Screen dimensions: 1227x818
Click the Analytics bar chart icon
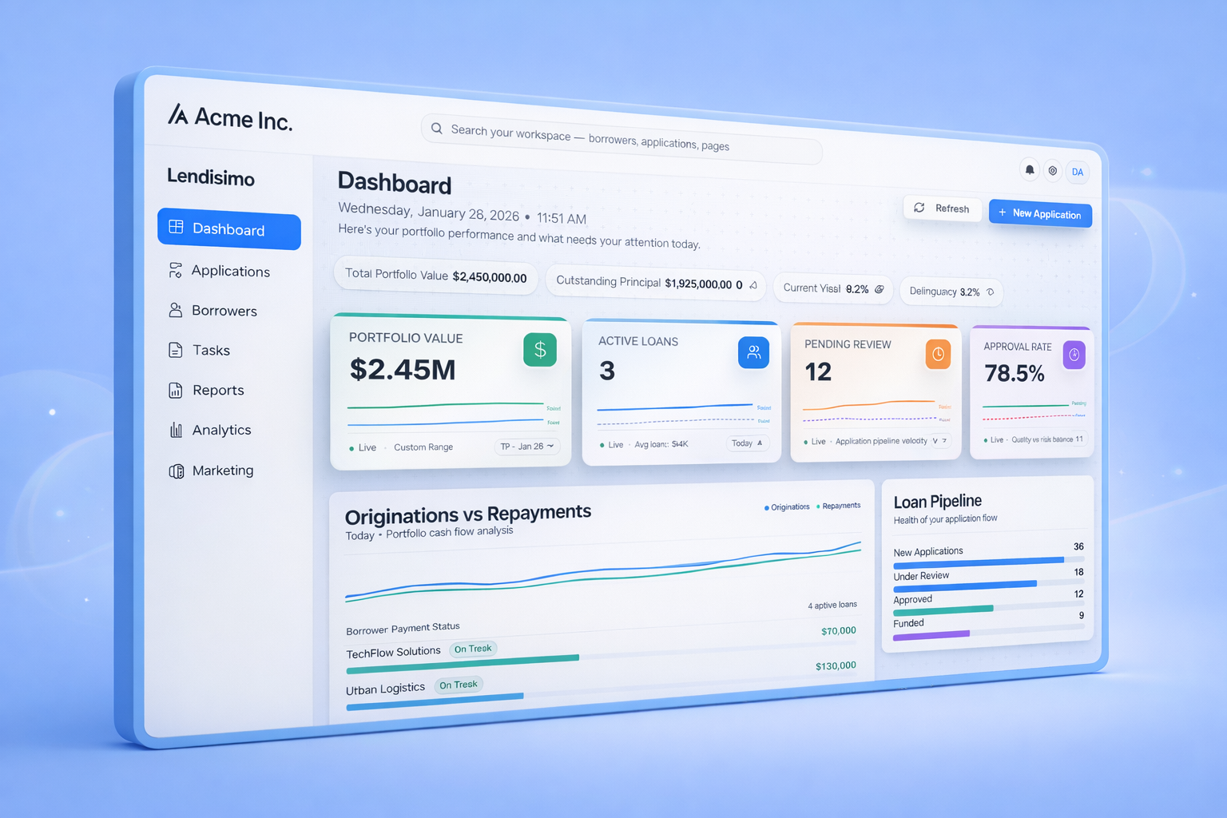(x=176, y=430)
